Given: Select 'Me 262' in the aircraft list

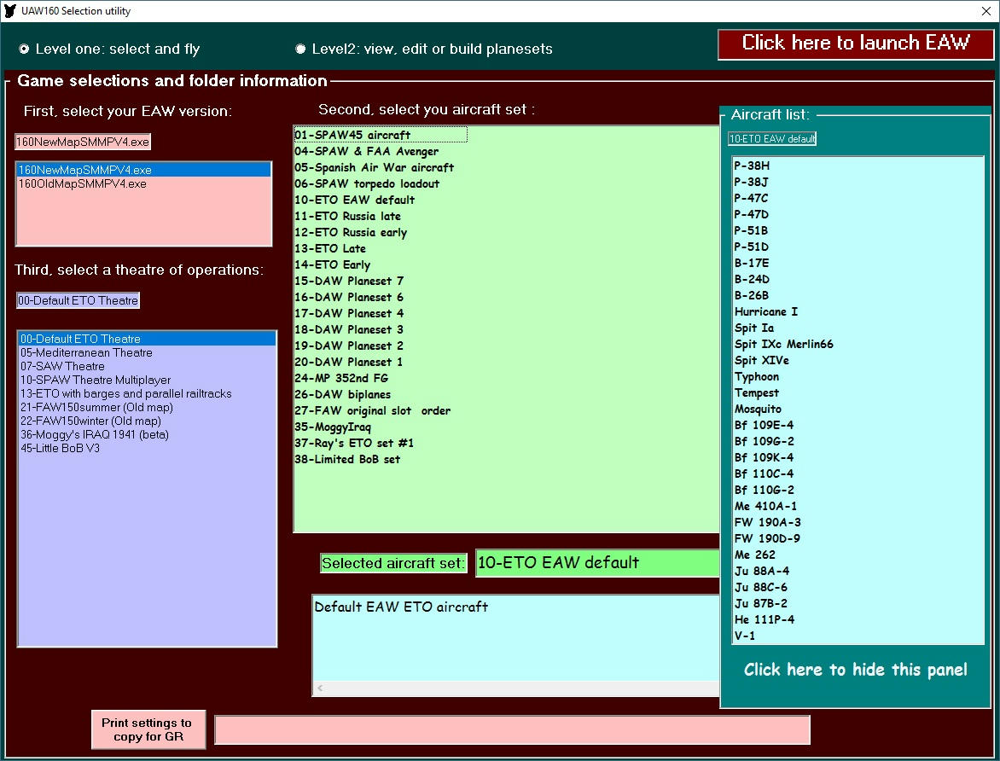Looking at the screenshot, I should pyautogui.click(x=755, y=555).
